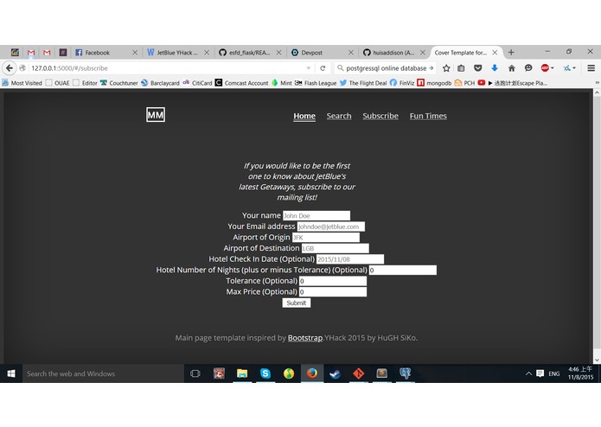
Task: Open File Explorer from the taskbar
Action: tap(242, 373)
